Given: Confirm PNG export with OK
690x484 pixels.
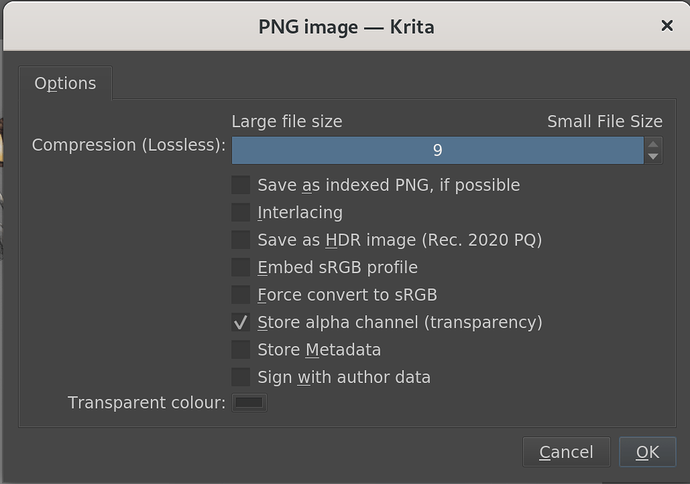Looking at the screenshot, I should tap(647, 452).
